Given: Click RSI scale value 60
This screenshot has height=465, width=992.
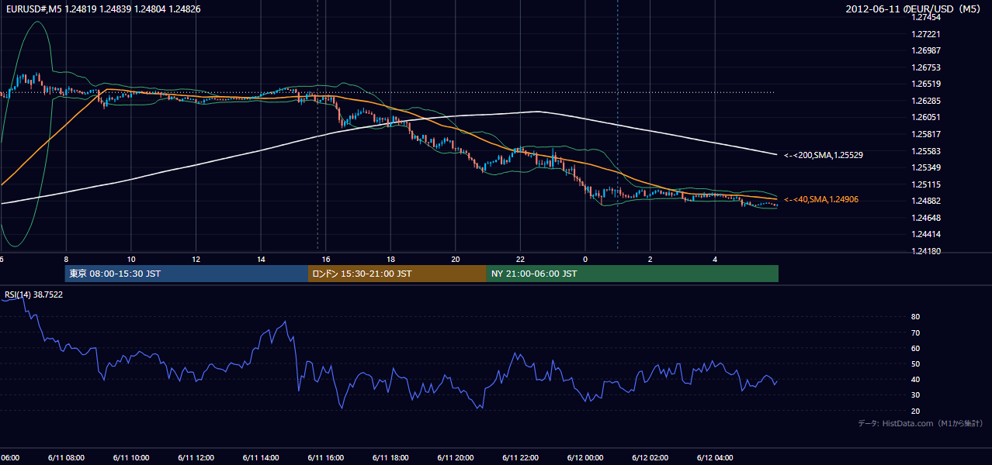Looking at the screenshot, I should pyautogui.click(x=916, y=348).
